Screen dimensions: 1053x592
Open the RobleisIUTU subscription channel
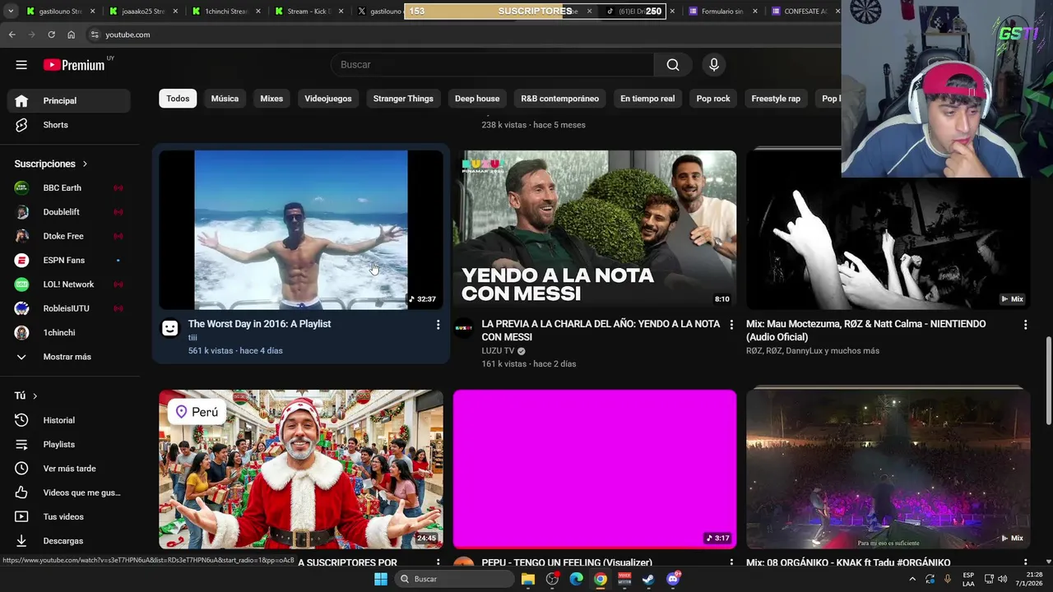coord(69,308)
